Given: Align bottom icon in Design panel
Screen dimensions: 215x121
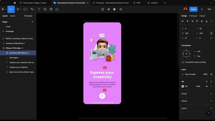Looking at the screenshot, I should point(207,21).
